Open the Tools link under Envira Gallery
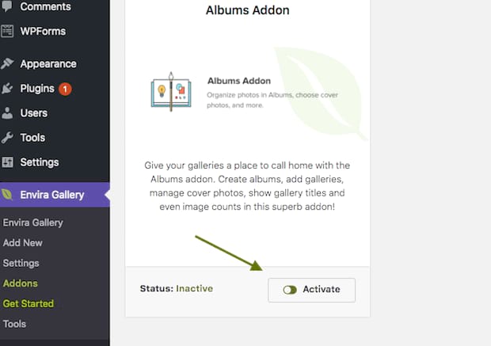This screenshot has width=491, height=346. click(x=14, y=324)
